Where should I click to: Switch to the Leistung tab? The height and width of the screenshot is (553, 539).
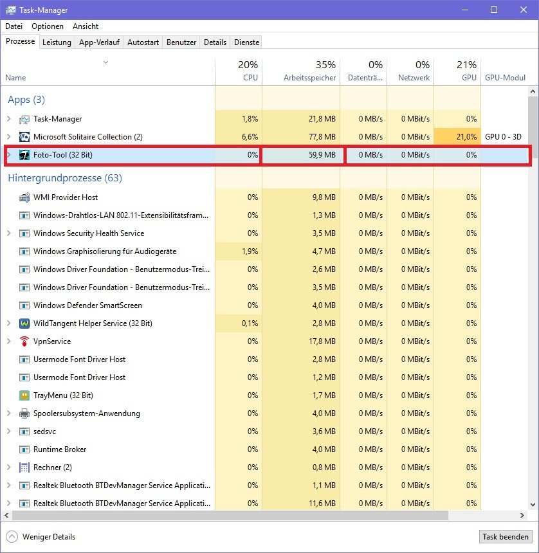tap(57, 42)
